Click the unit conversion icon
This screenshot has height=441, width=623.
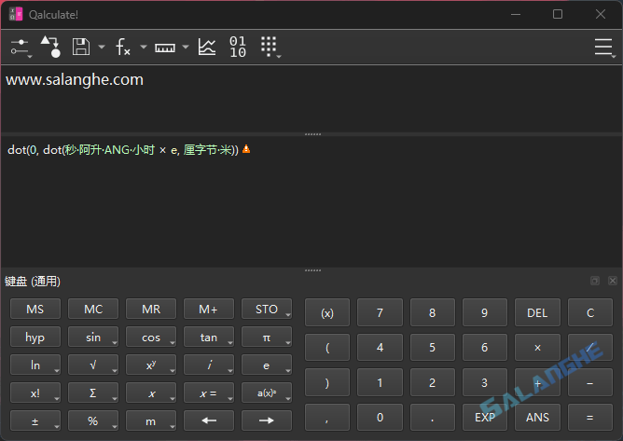50,47
